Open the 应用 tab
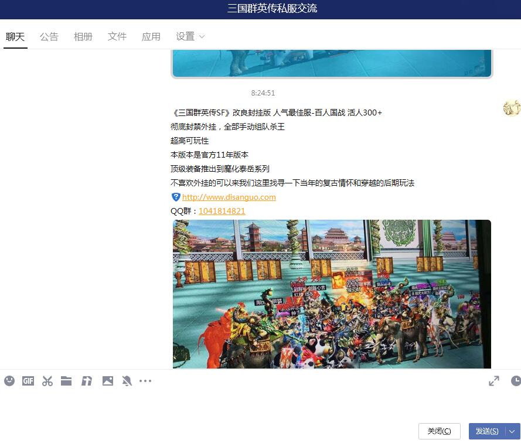 [151, 36]
